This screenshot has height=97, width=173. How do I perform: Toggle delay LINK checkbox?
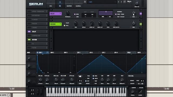tap(75, 17)
